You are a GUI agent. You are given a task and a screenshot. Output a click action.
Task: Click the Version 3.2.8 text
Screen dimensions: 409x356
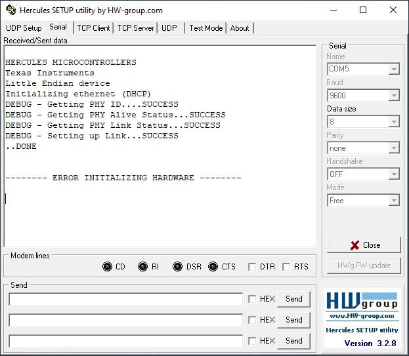coord(370,344)
